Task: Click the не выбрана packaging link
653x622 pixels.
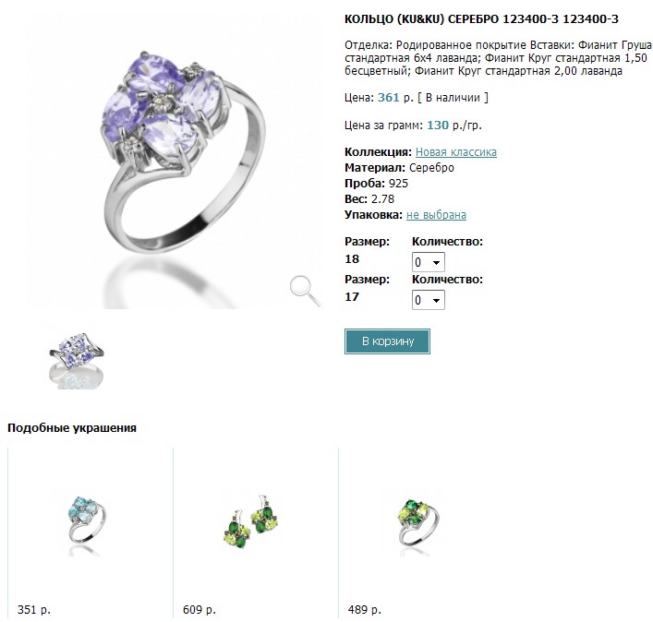Action: tap(436, 215)
